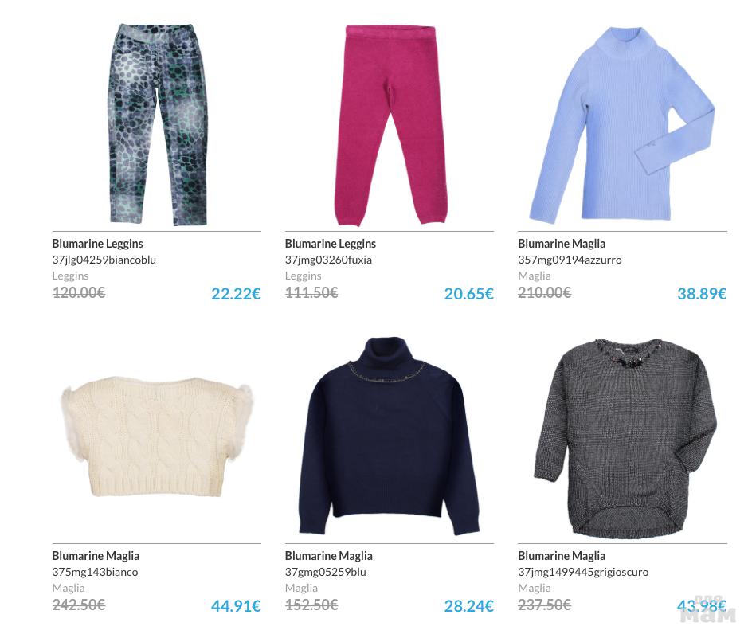
Task: Click the 22.22€ sale price
Action: tap(236, 294)
